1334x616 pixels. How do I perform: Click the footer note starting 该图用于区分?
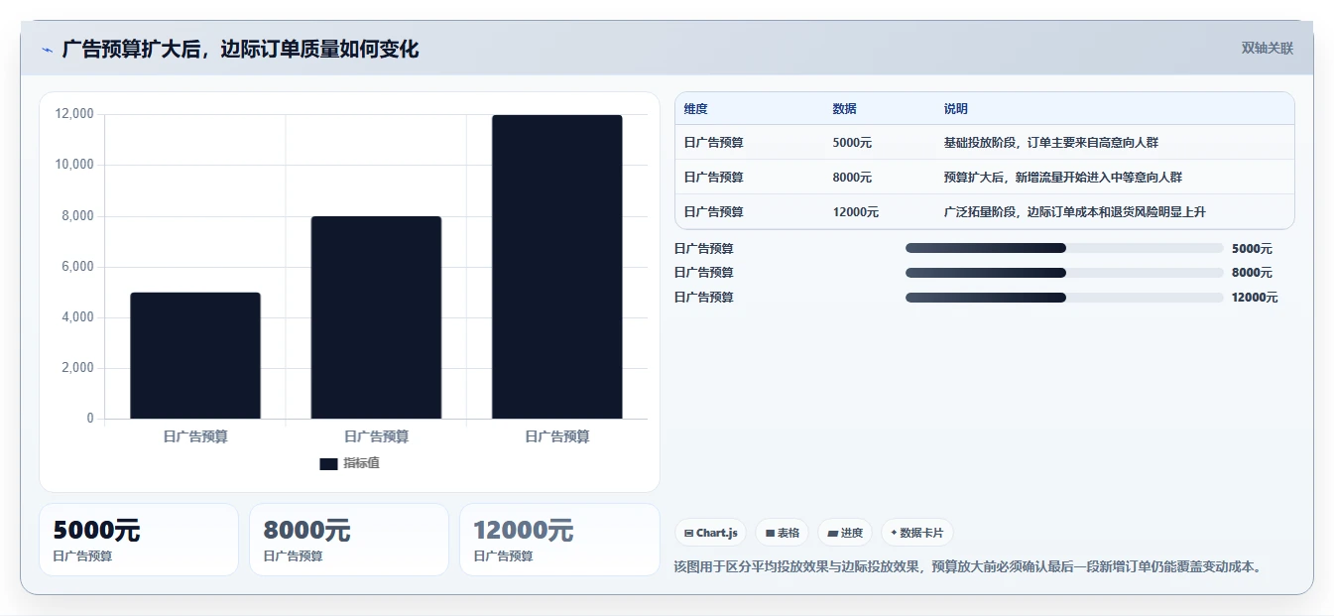[x=970, y=567]
